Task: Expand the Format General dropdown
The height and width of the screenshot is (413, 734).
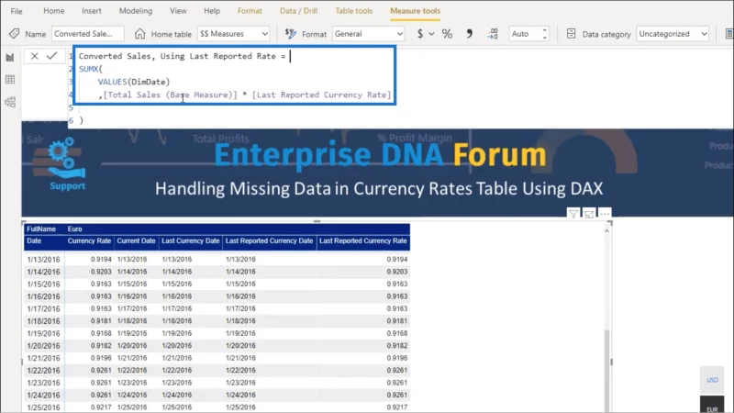Action: click(369, 34)
